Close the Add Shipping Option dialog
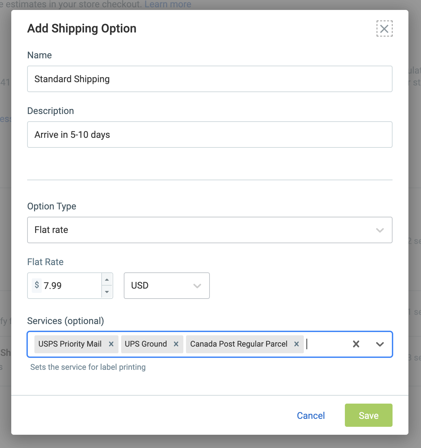 384,28
